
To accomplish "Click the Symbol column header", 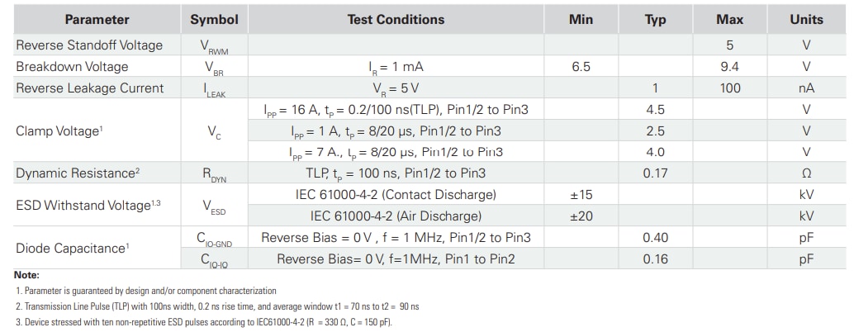I will pyautogui.click(x=214, y=20).
